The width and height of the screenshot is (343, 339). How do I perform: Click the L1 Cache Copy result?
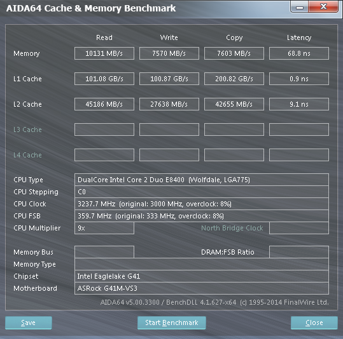click(234, 79)
